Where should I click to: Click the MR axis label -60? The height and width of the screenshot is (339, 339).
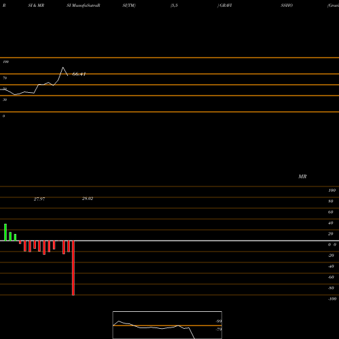(331, 277)
